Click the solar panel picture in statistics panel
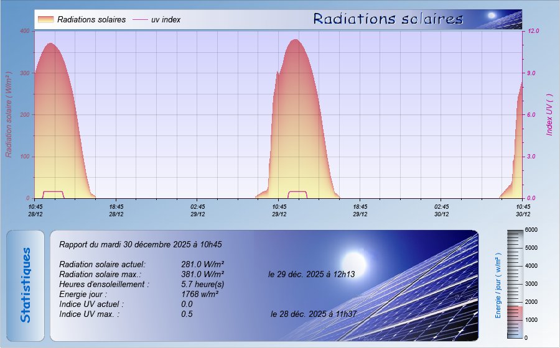Viewport: 560px width, 348px height. point(423,292)
